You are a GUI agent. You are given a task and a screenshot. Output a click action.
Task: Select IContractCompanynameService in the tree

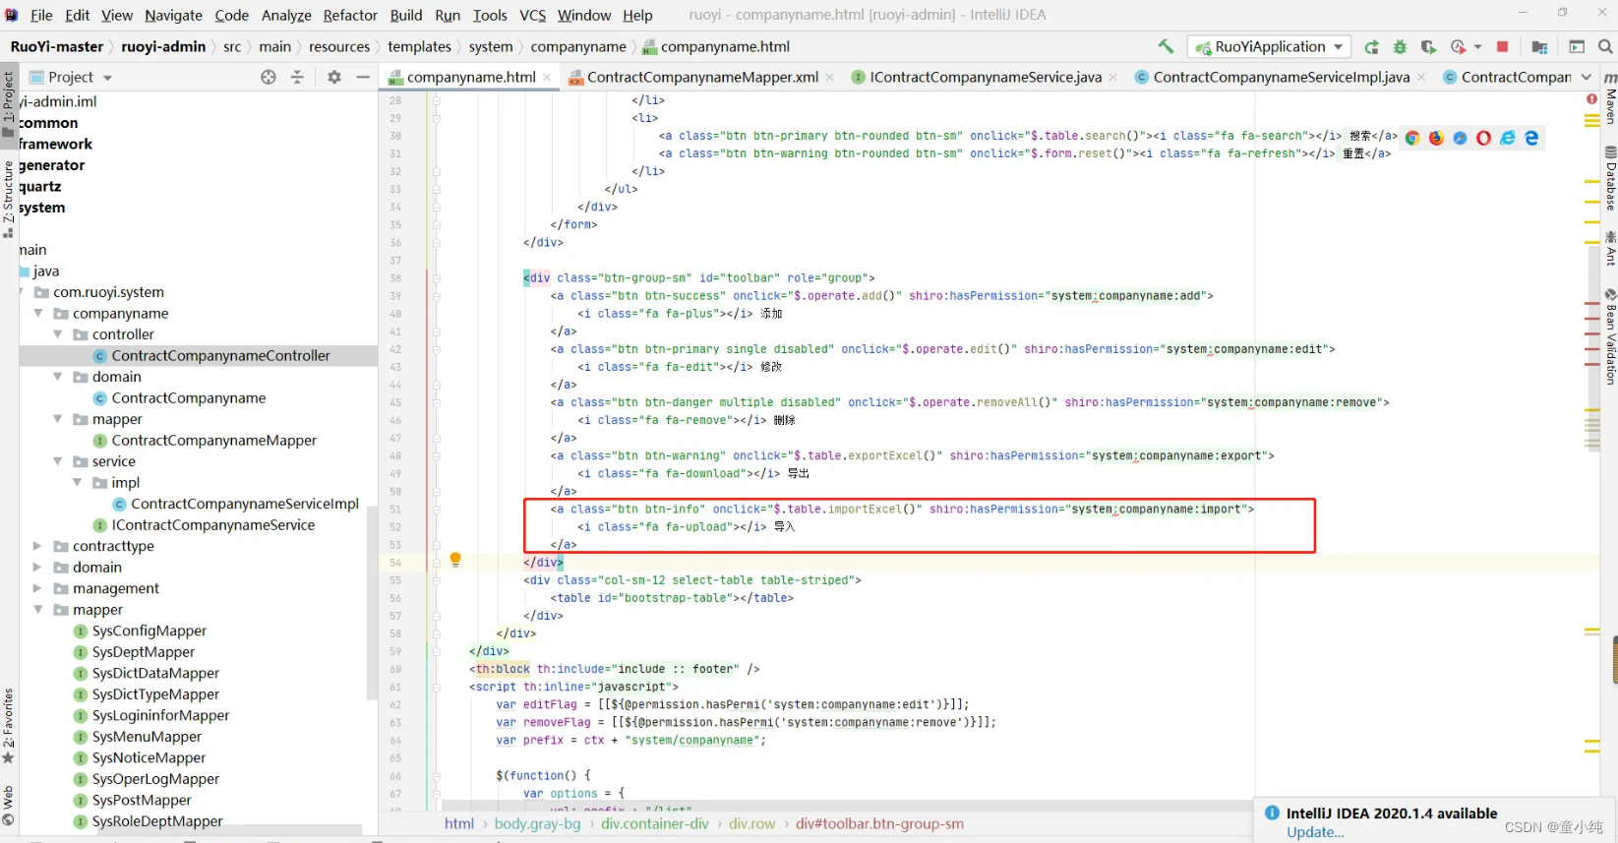[x=212, y=524]
